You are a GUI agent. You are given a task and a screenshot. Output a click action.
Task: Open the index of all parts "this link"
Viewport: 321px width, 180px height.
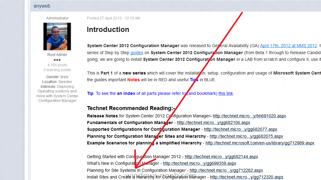click(x=226, y=93)
